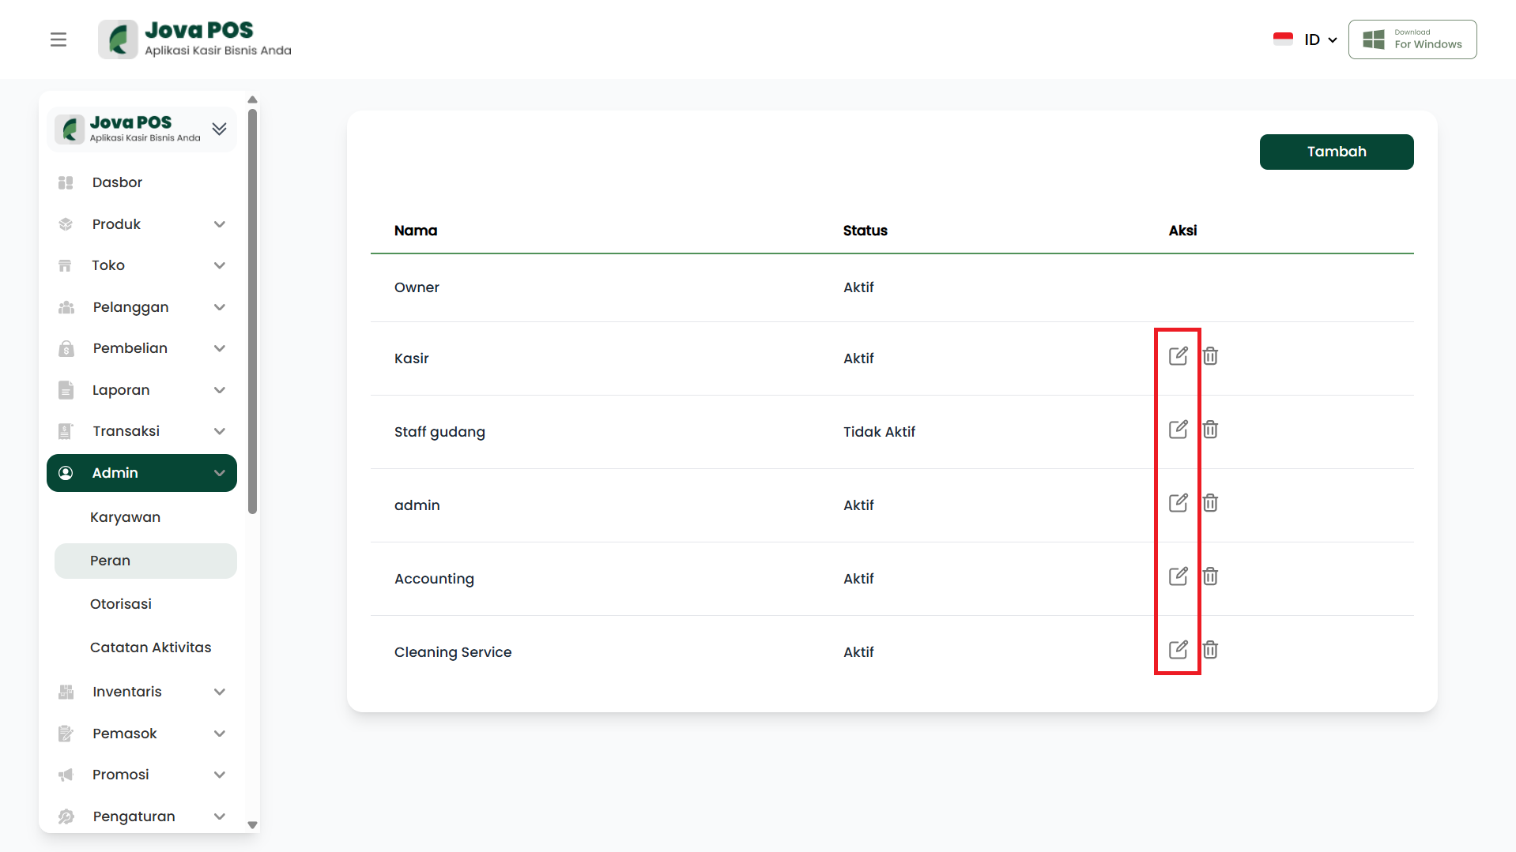
Task: Expand the Laporan submenu
Action: 219,390
